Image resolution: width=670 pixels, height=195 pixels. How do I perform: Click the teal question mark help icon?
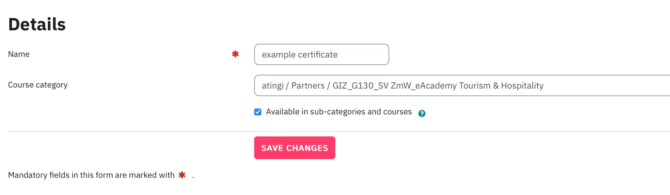point(422,113)
